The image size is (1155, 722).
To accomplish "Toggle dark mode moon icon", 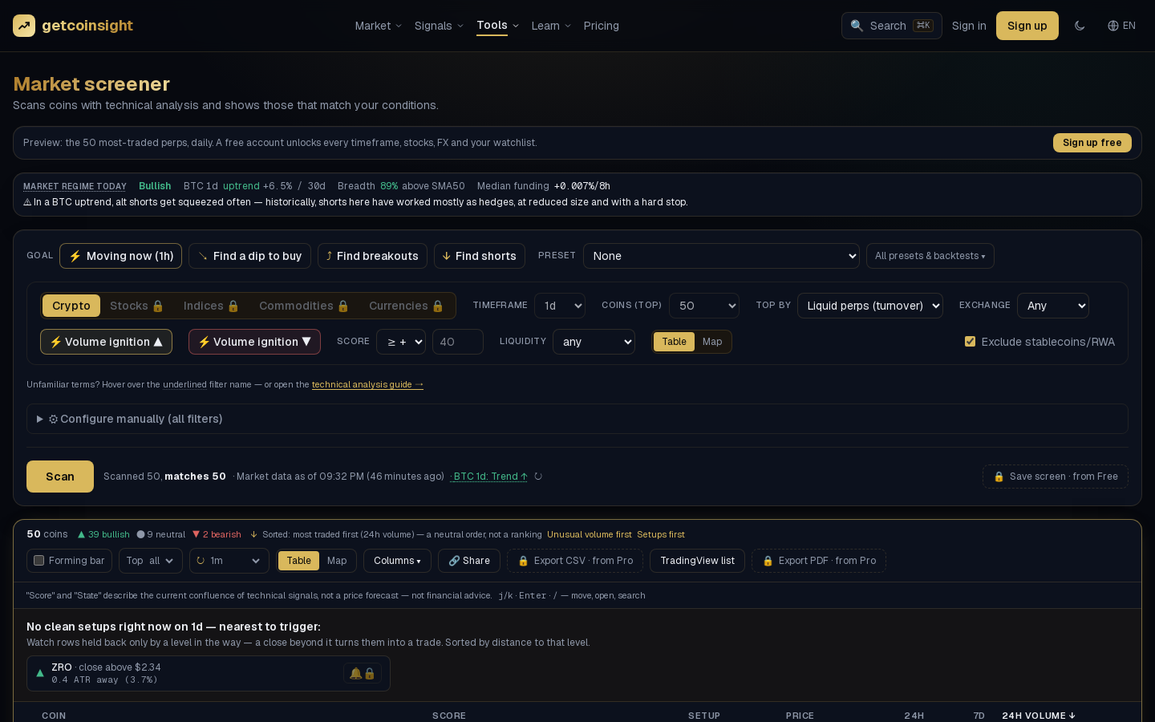I will pyautogui.click(x=1080, y=26).
